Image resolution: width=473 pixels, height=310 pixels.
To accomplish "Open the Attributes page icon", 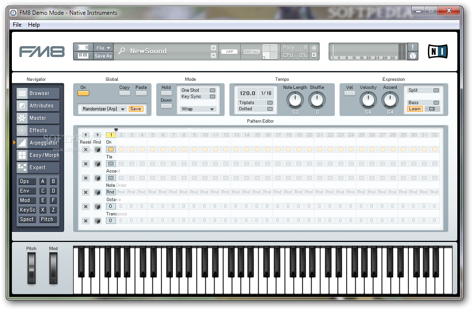I will [22, 106].
